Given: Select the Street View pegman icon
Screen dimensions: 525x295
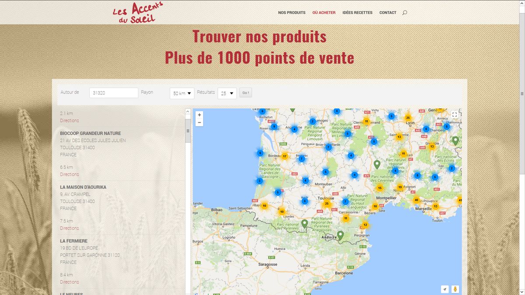Looking at the screenshot, I should pyautogui.click(x=455, y=289).
